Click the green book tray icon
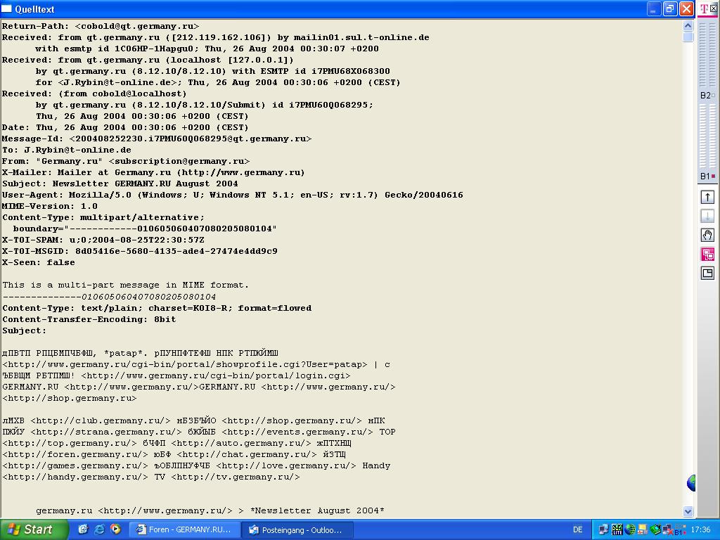This screenshot has height=540, width=720. [656, 530]
